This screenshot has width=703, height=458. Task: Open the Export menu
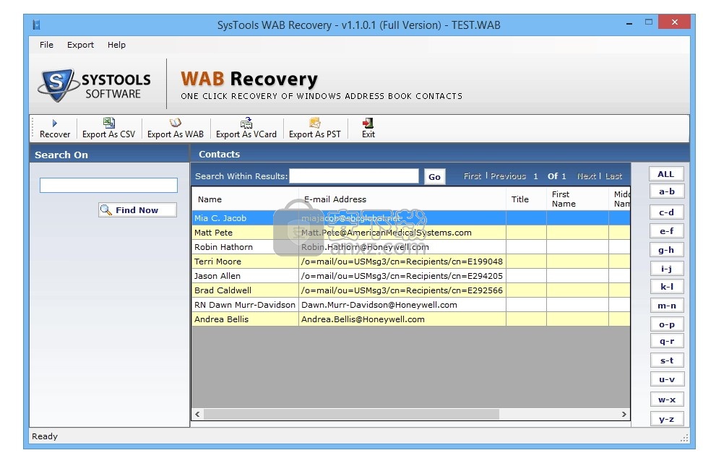pos(80,45)
